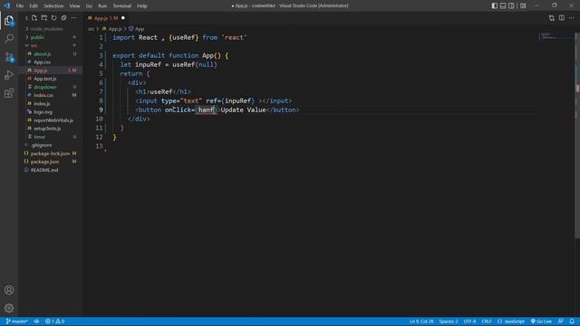Select the App.js editor tab
The image size is (580, 326).
[x=106, y=18]
